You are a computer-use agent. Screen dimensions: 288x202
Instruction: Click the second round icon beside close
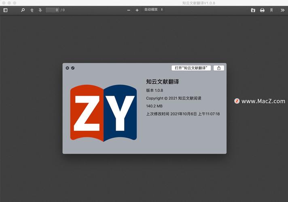click(73, 68)
